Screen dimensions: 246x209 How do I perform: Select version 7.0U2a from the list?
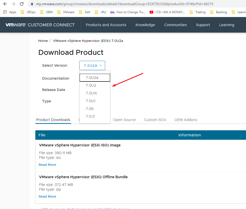[95, 78]
